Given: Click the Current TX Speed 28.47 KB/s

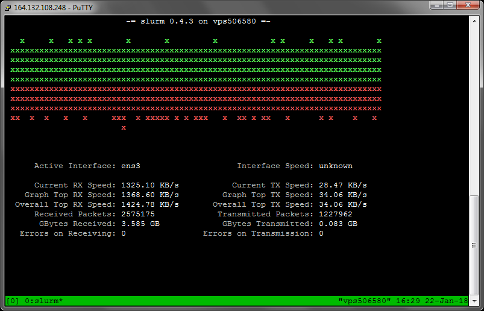Looking at the screenshot, I should point(343,186).
